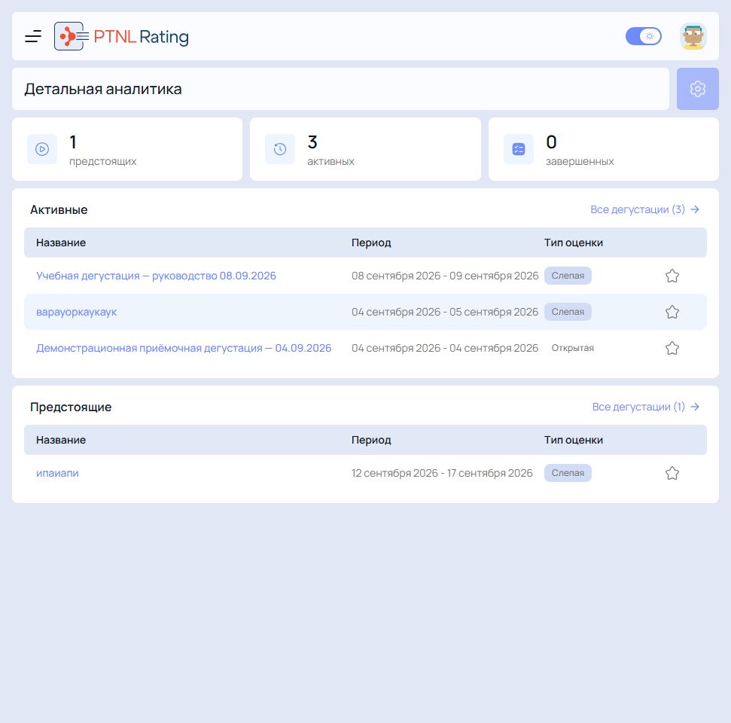Click the active tastings clock icon
731x723 pixels.
pos(280,149)
